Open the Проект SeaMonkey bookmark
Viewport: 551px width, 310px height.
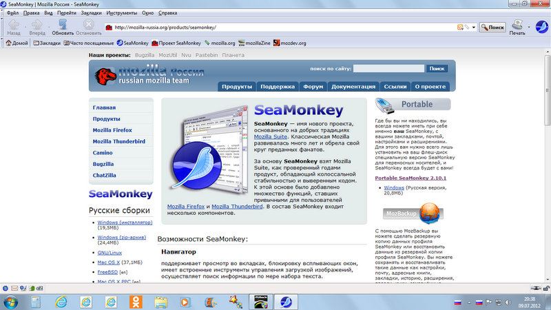(x=176, y=43)
